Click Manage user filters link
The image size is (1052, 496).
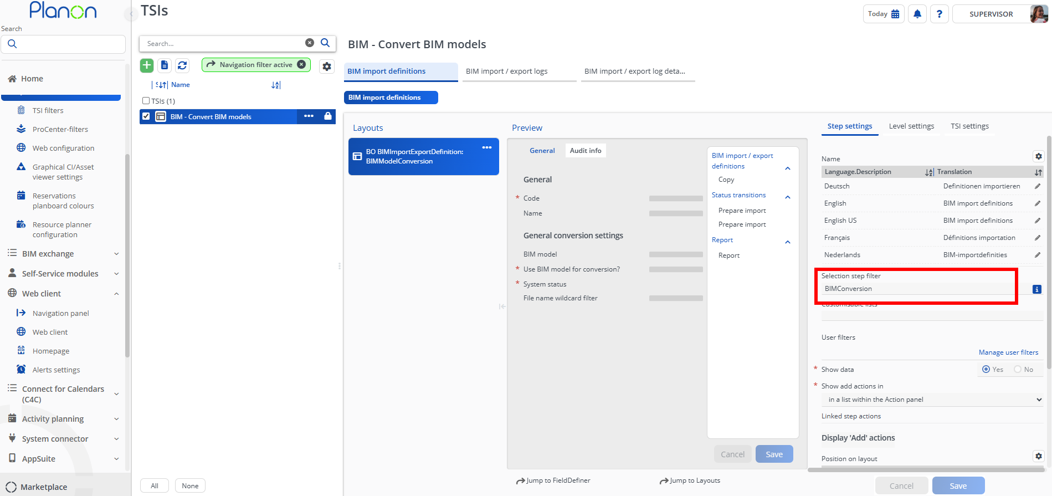[1008, 352]
